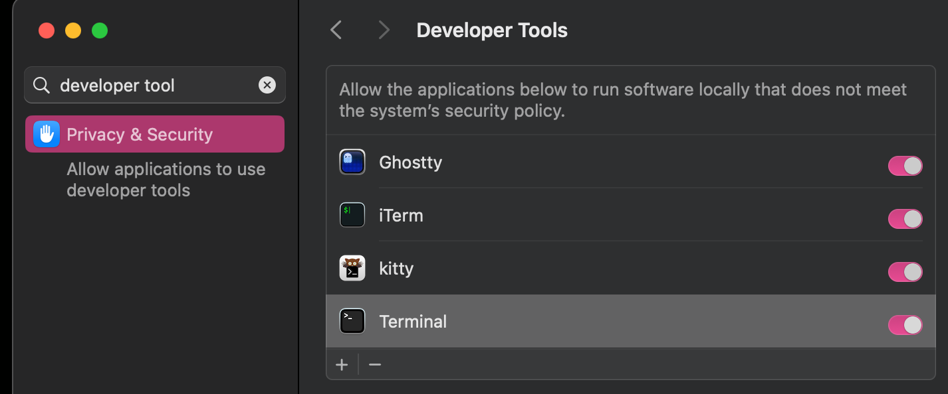Viewport: 948px width, 394px height.
Task: Click the Ghostty app icon
Action: coord(352,163)
